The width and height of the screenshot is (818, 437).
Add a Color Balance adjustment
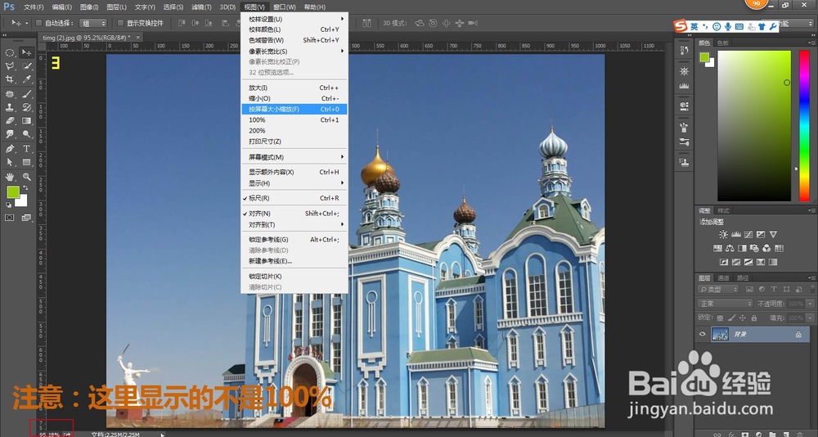730,248
